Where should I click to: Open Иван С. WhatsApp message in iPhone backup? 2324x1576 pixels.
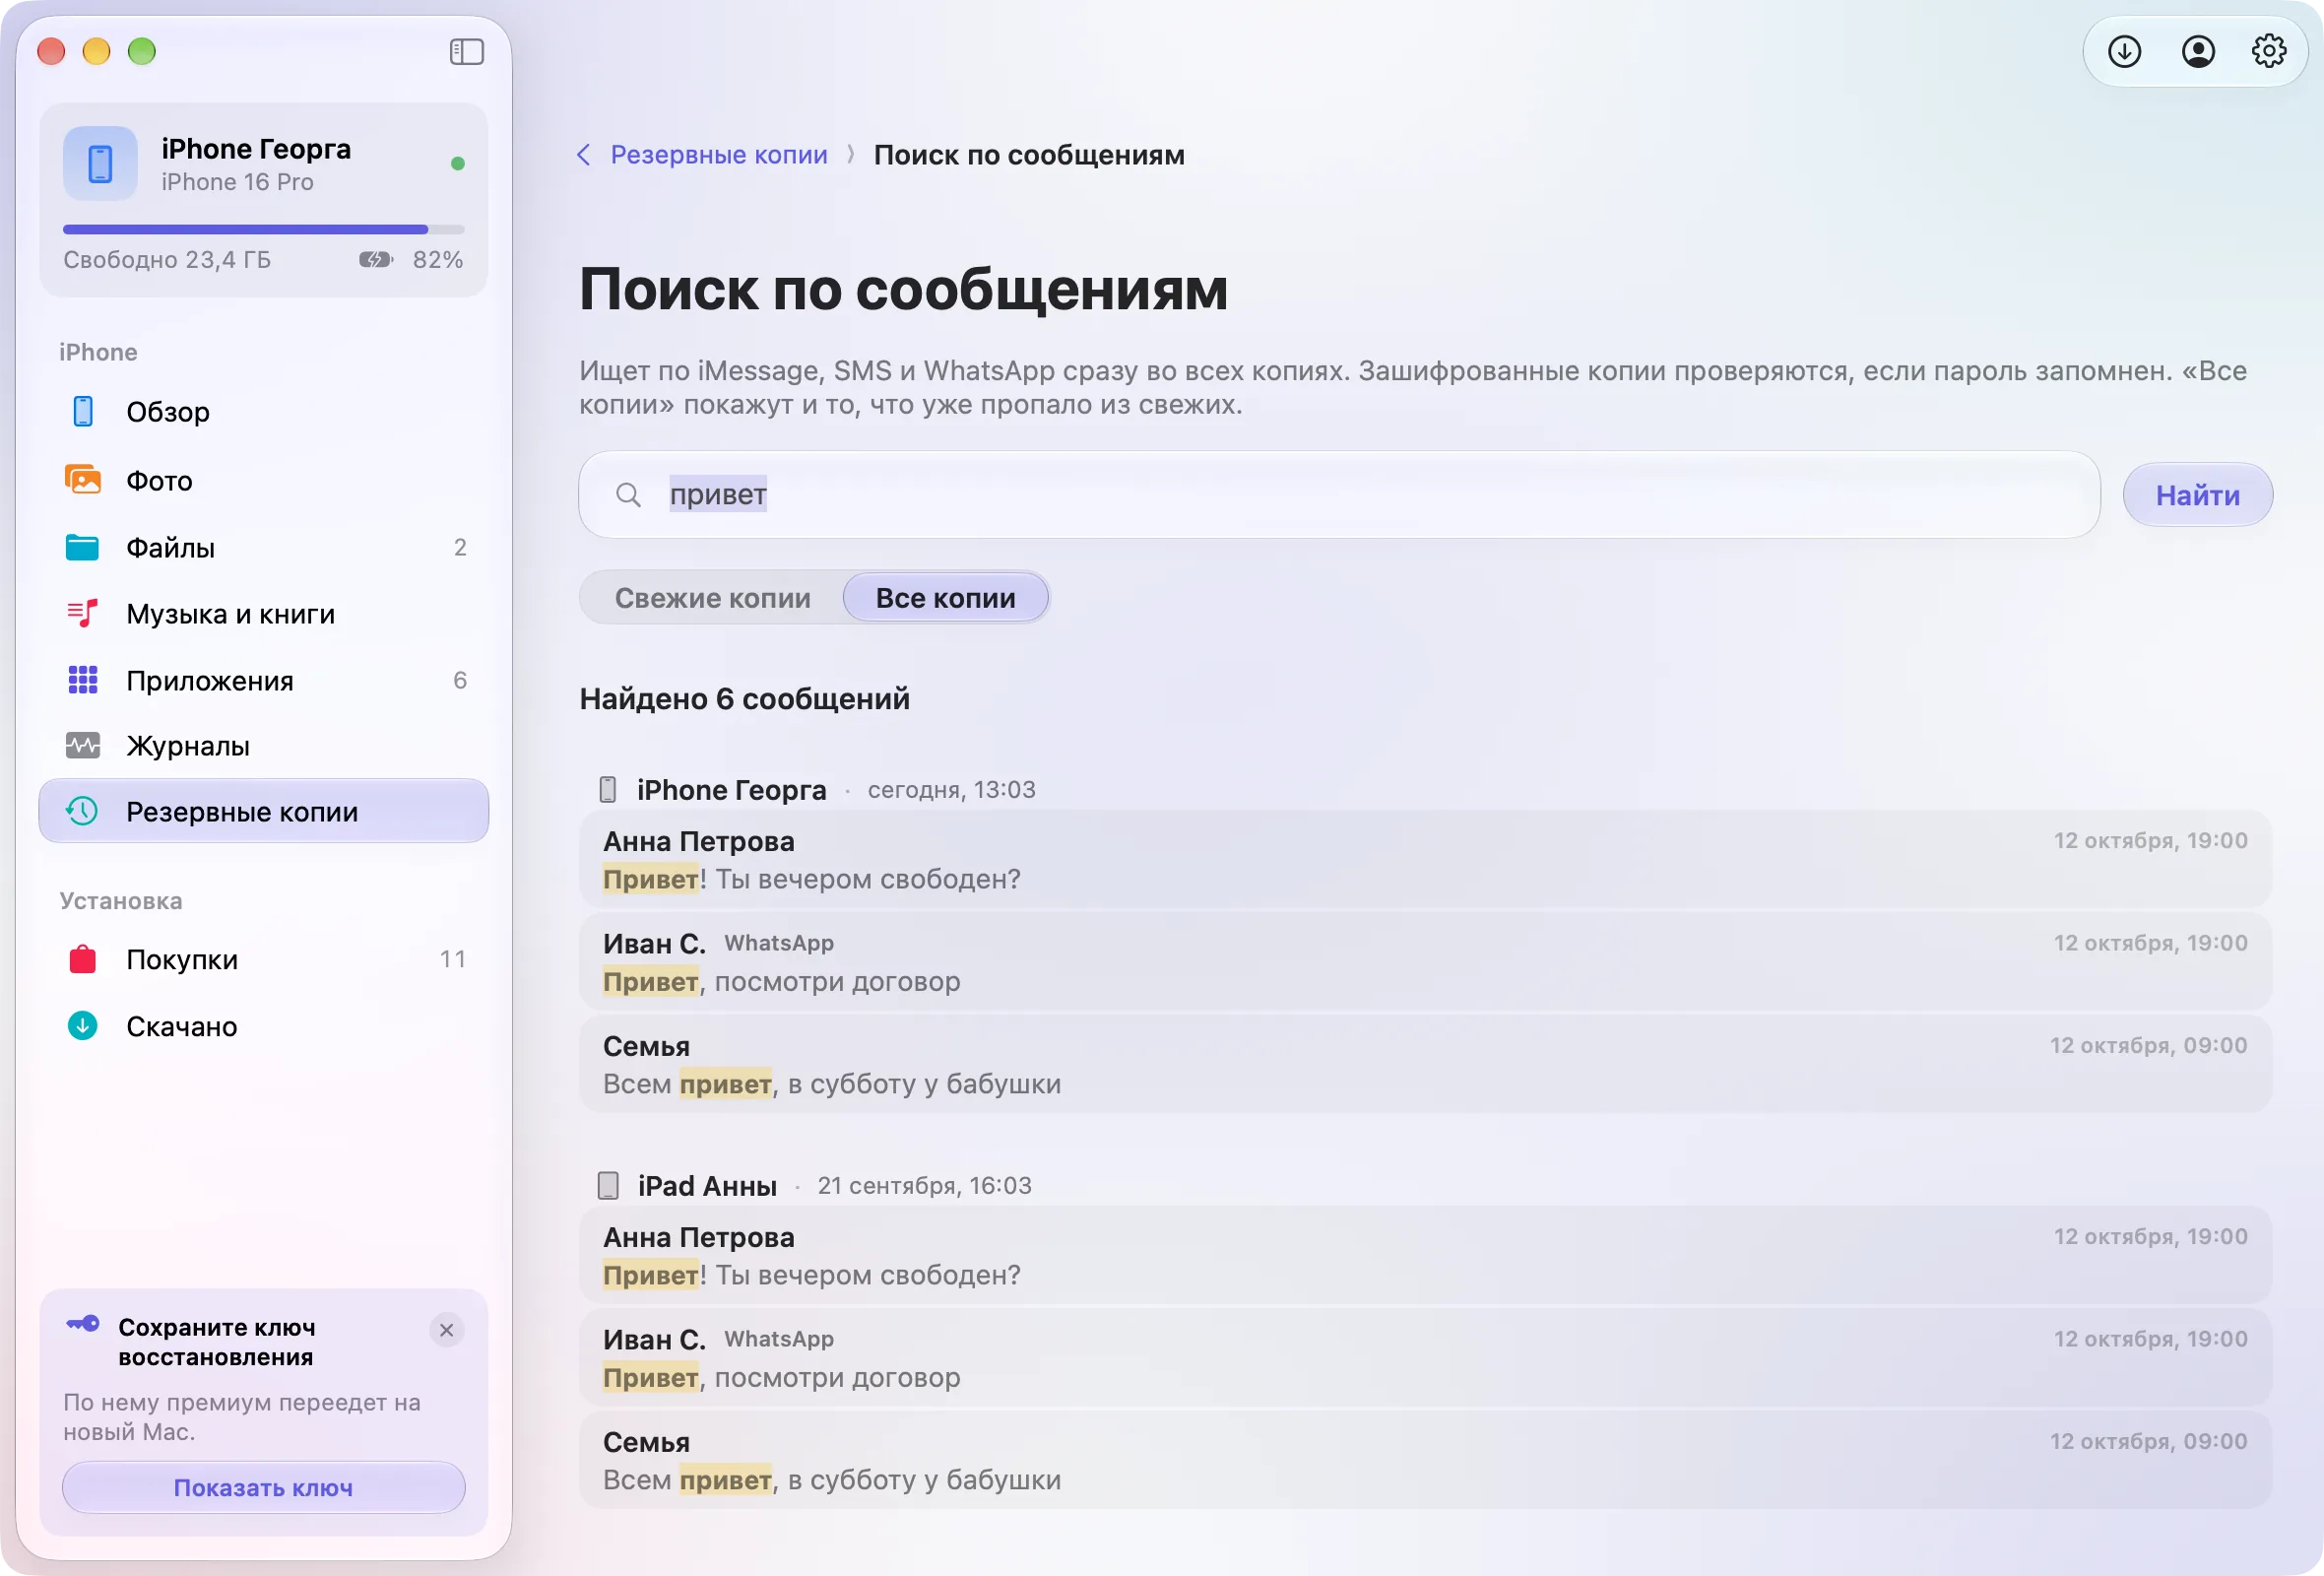coord(1425,962)
